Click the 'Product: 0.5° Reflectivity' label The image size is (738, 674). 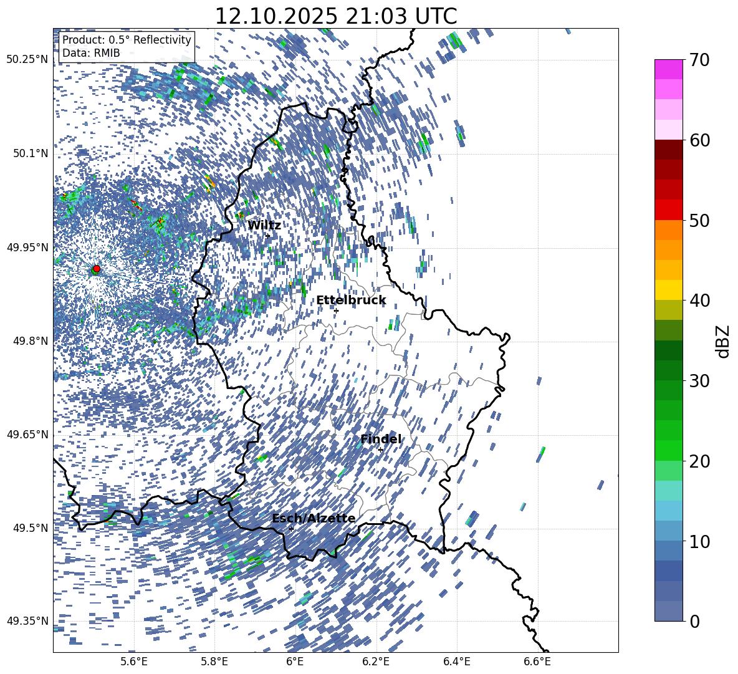127,40
